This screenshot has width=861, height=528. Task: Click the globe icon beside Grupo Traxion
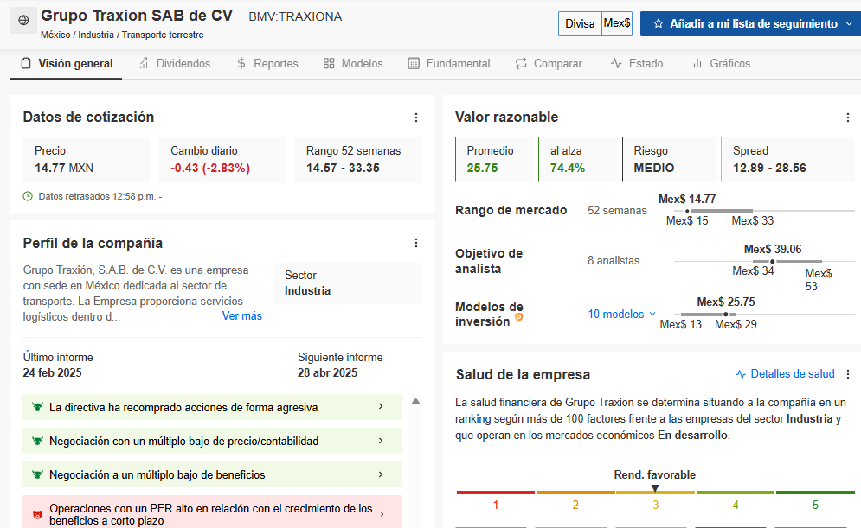23,20
